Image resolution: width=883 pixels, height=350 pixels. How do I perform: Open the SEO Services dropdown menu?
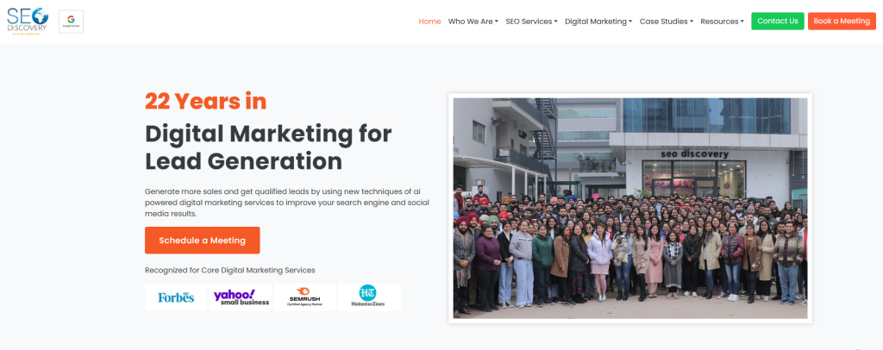[531, 22]
